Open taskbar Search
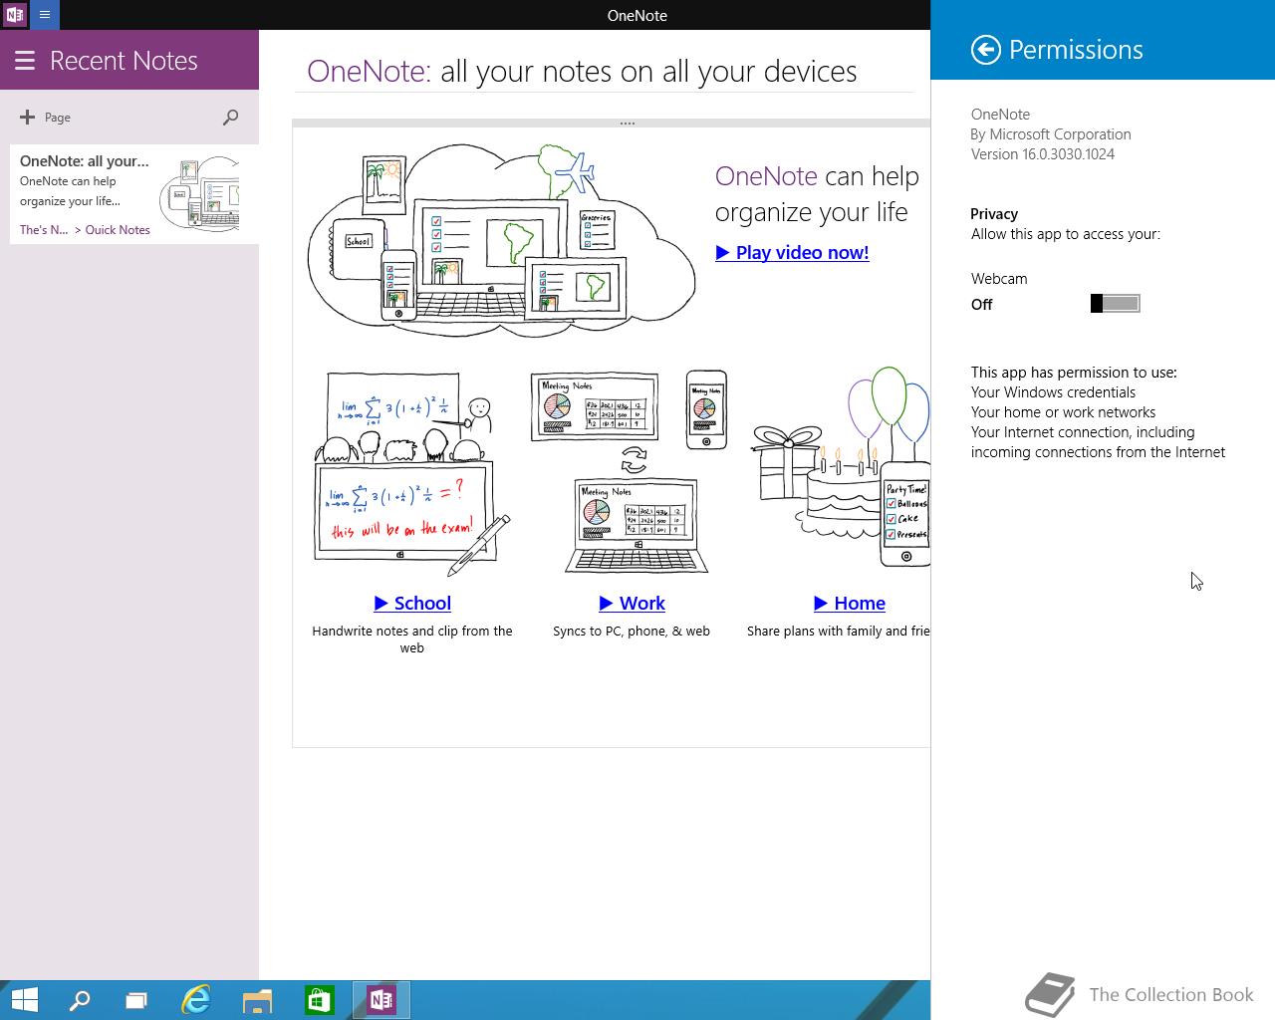The image size is (1275, 1020). (x=79, y=1000)
